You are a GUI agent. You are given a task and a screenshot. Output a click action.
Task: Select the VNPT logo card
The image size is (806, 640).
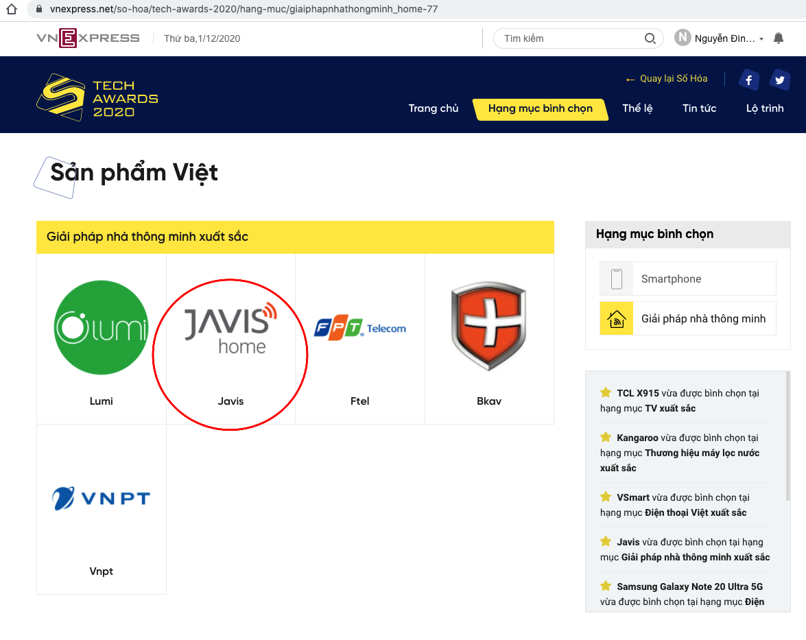(101, 498)
